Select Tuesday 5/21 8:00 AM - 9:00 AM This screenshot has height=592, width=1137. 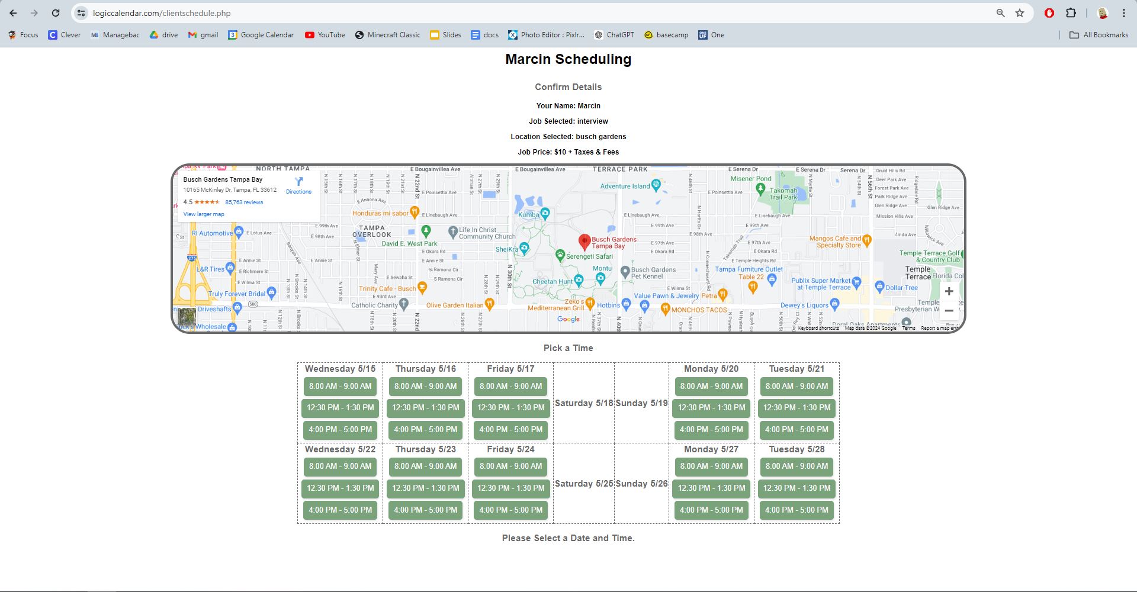[796, 387]
